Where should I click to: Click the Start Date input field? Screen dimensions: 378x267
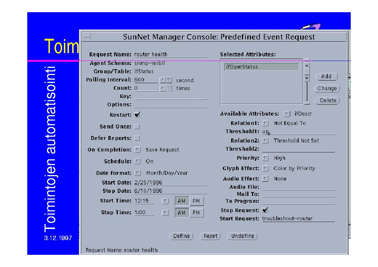(171, 183)
